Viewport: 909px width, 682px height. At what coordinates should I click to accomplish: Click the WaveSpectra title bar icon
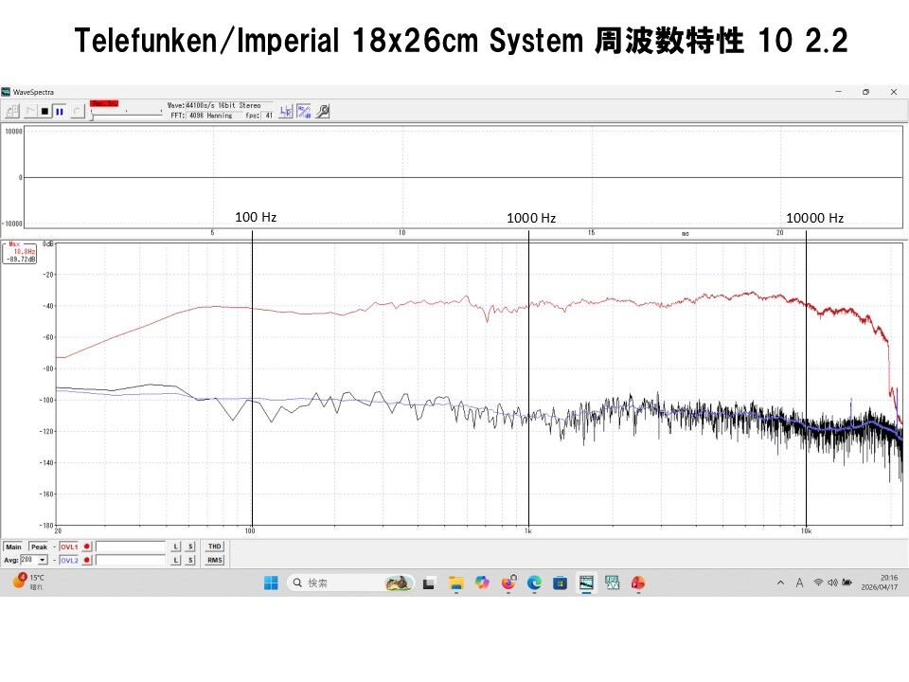pos(6,92)
